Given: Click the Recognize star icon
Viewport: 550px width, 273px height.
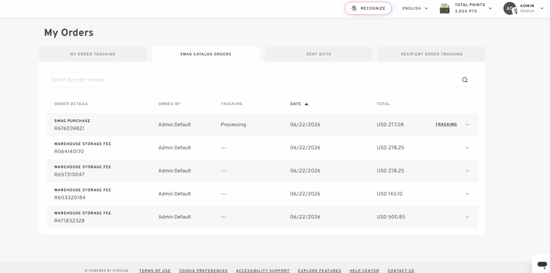Looking at the screenshot, I should (354, 8).
